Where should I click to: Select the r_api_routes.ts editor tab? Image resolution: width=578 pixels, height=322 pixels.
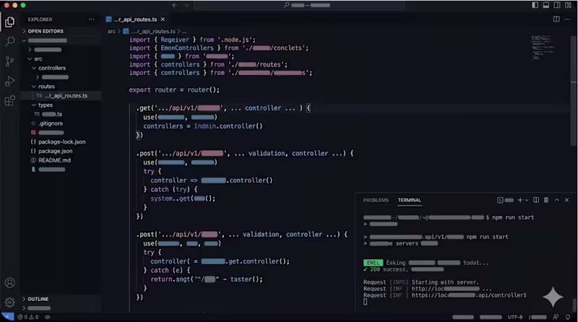(x=135, y=19)
